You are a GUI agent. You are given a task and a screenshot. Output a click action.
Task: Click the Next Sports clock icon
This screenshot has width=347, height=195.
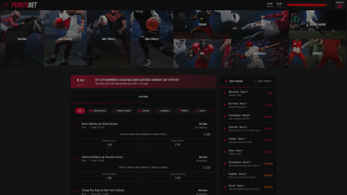pos(255,81)
